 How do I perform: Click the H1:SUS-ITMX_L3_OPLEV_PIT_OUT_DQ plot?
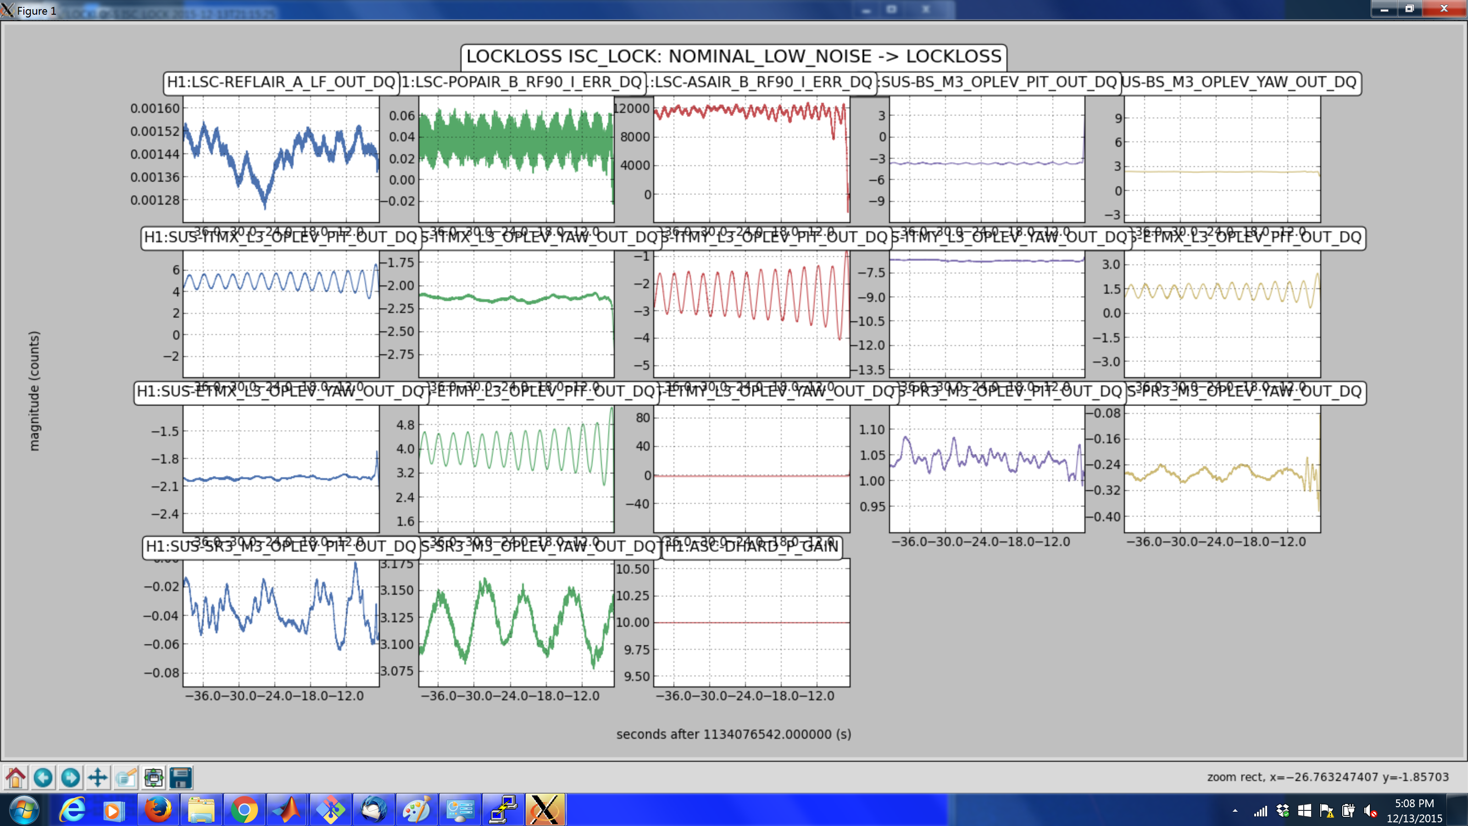pyautogui.click(x=281, y=313)
